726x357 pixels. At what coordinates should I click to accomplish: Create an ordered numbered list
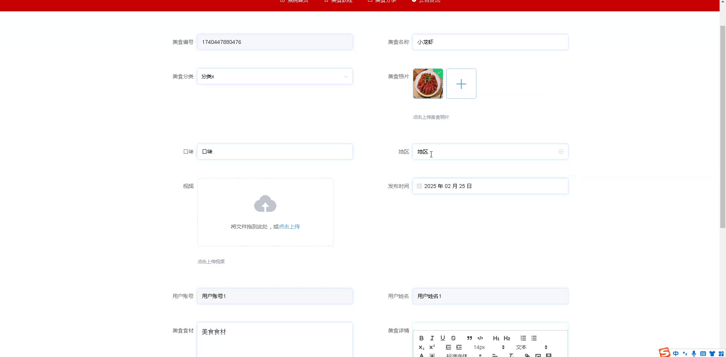[523, 338]
